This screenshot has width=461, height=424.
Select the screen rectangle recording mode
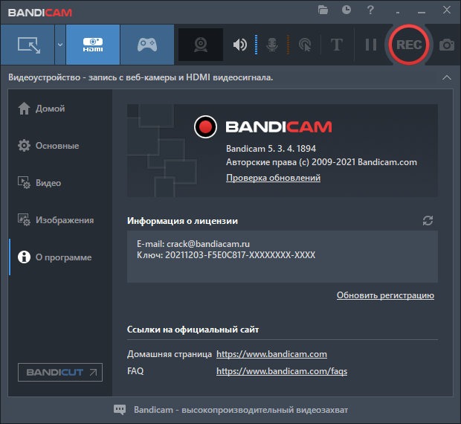pos(27,45)
